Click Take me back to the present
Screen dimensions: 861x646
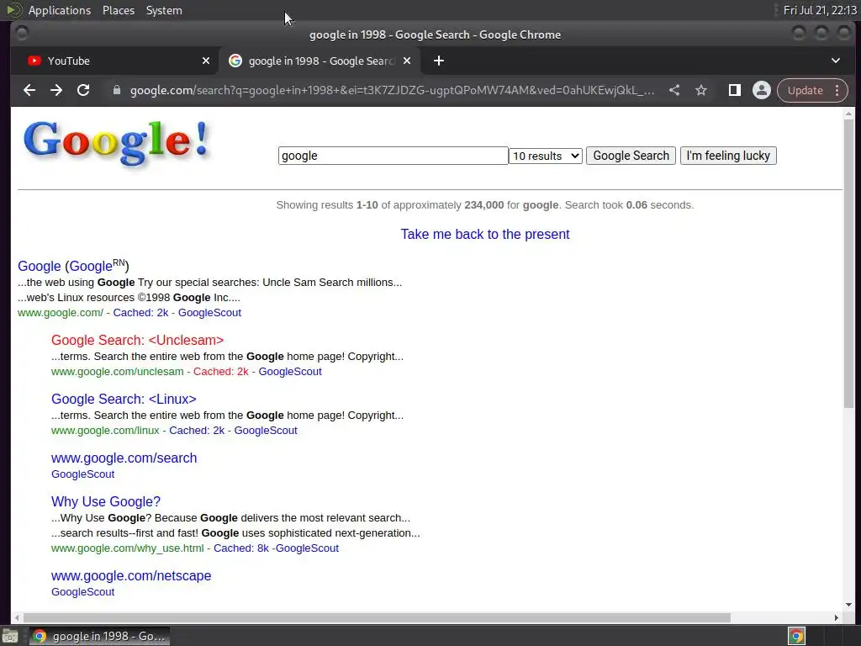[485, 234]
